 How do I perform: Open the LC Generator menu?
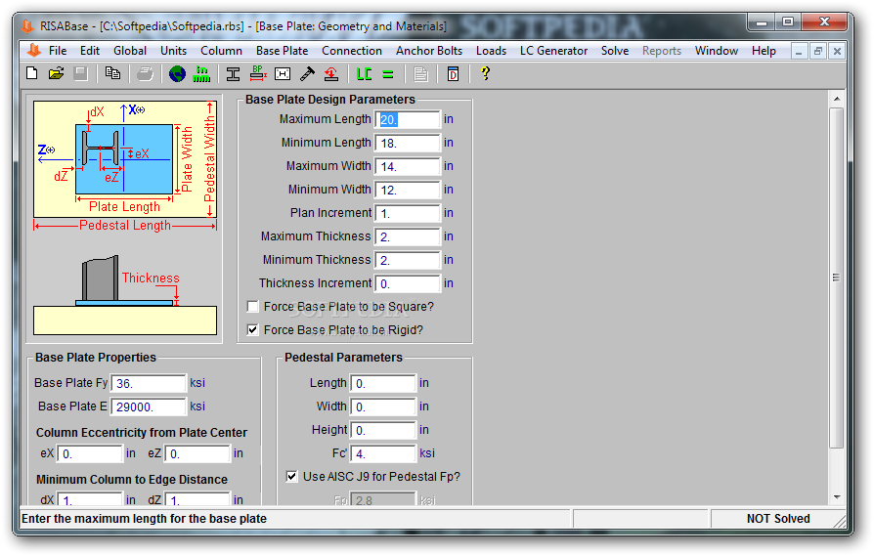pyautogui.click(x=553, y=51)
